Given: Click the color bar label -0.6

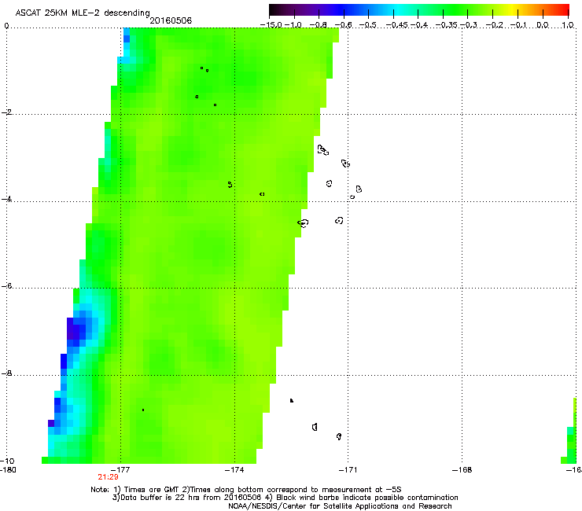Looking at the screenshot, I should 344,25.
